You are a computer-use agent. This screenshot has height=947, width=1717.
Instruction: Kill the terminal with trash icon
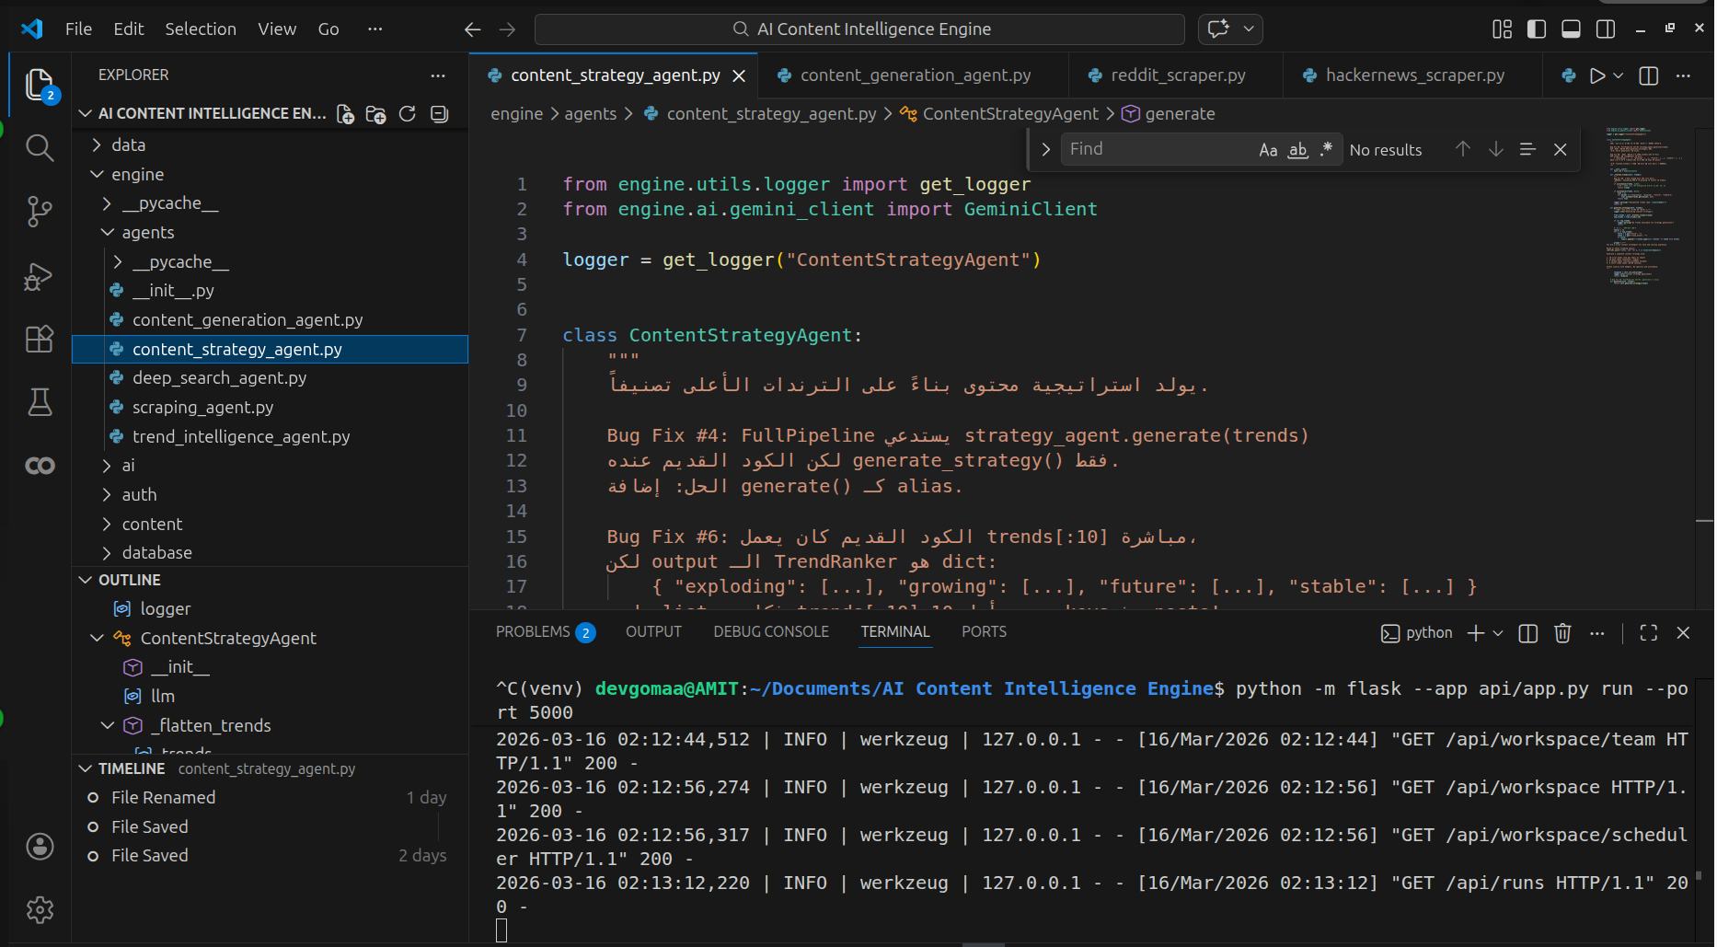point(1562,633)
